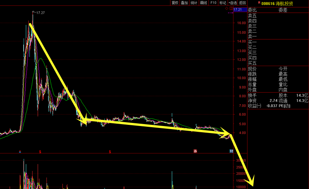Click the 标记 mark button
The width and height of the screenshot is (309, 189).
pyautogui.click(x=223, y=3)
